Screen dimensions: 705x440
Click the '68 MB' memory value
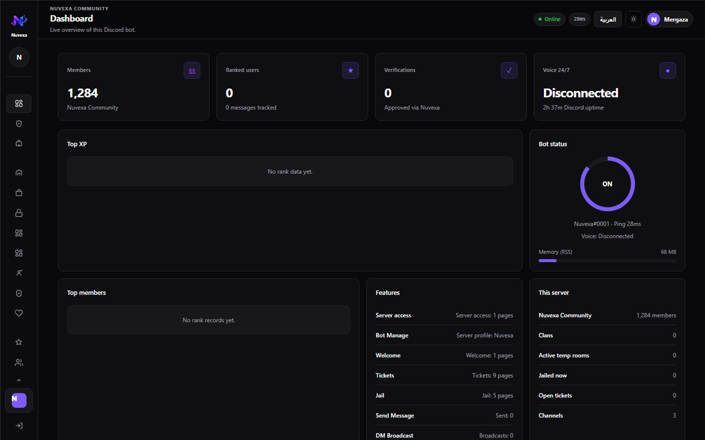coord(669,252)
